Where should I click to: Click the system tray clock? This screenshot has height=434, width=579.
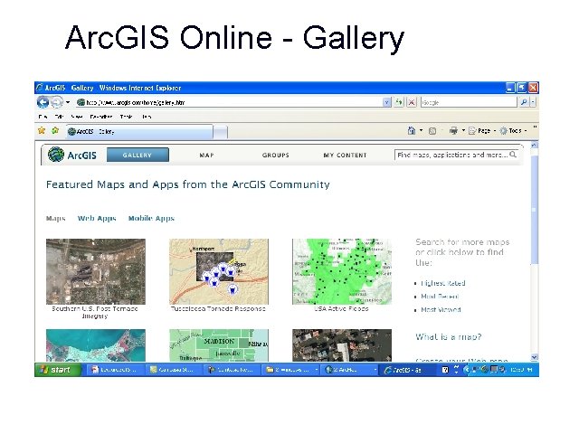point(521,370)
